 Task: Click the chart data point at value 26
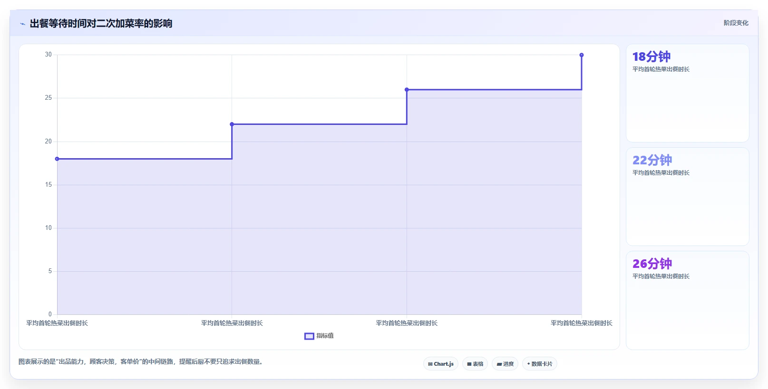click(x=407, y=90)
